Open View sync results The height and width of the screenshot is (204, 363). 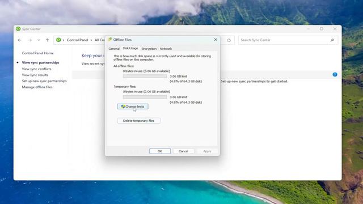tap(35, 75)
